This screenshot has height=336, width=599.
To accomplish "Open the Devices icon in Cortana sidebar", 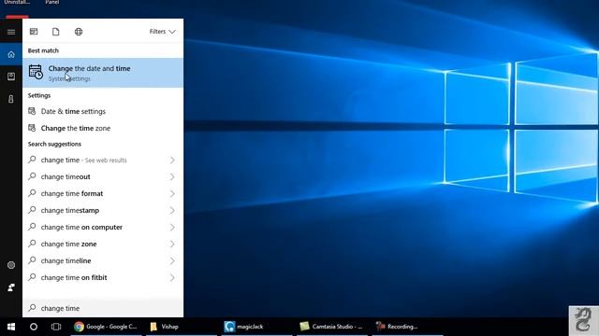I will pyautogui.click(x=11, y=99).
